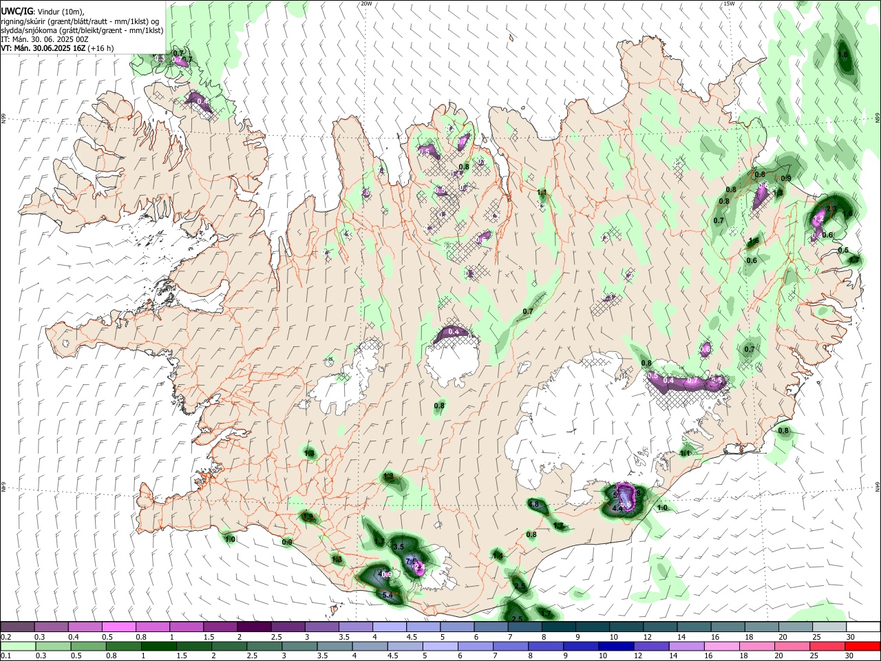Click the 'UWC/IG: Vindur (10m)' title line
Viewport: 881px width, 661px height.
tap(43, 12)
